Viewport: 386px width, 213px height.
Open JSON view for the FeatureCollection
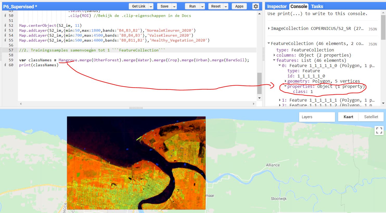tap(372, 44)
